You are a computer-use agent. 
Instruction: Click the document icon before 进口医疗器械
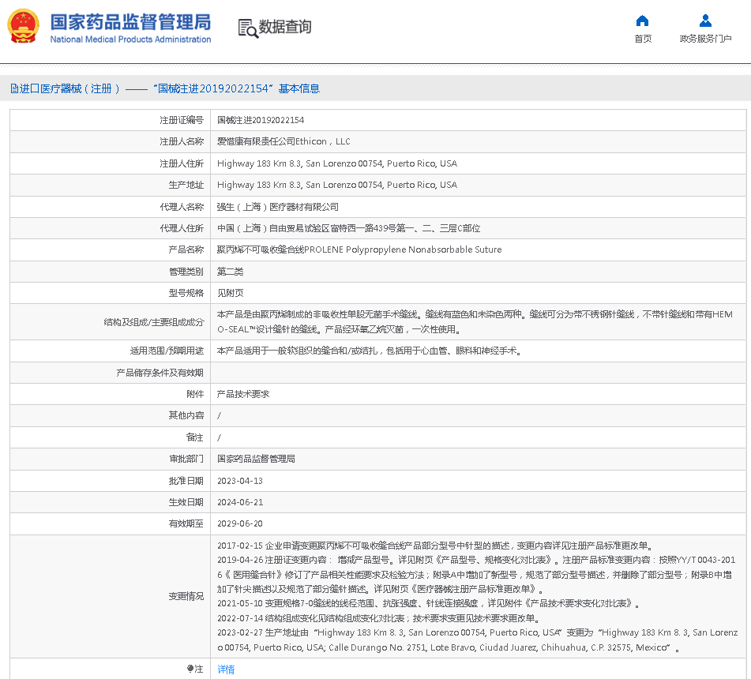pos(14,88)
